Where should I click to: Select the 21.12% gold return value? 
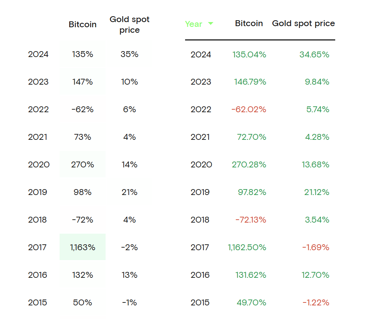[316, 192]
